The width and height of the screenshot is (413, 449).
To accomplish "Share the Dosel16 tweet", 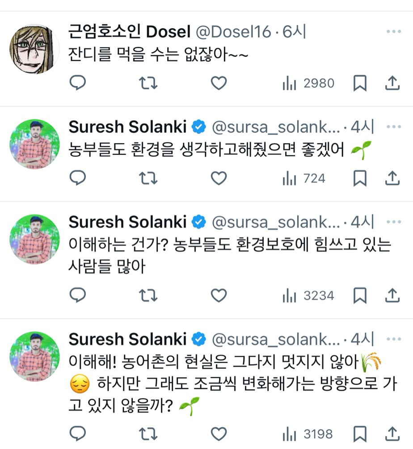I will (x=392, y=83).
